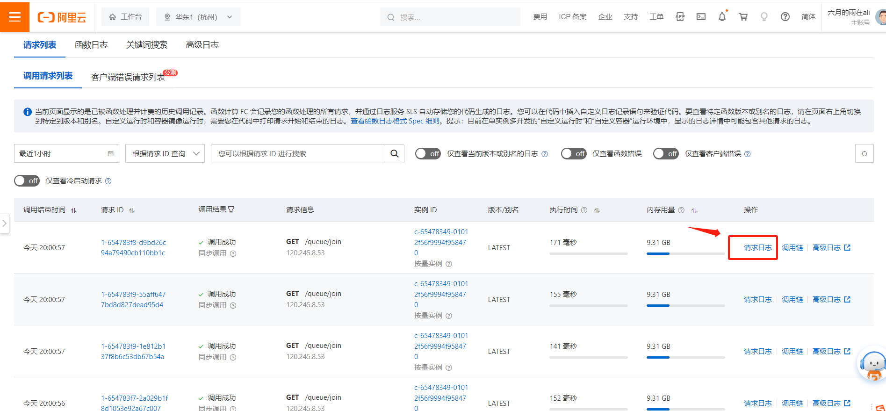Open the Cloud Shell terminal icon
886x411 pixels.
click(x=701, y=17)
